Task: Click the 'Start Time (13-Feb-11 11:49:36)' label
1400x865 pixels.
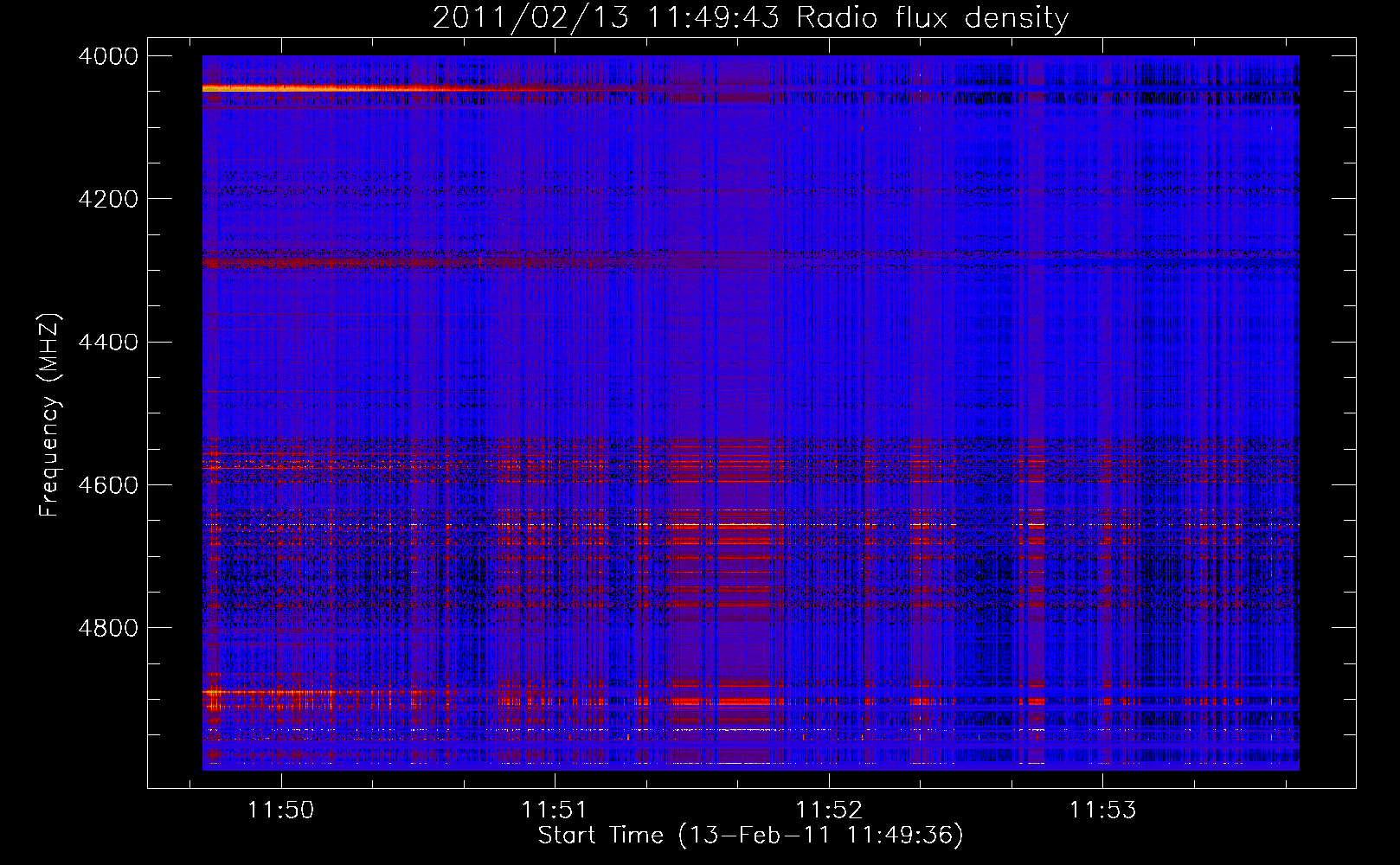Action: (751, 836)
